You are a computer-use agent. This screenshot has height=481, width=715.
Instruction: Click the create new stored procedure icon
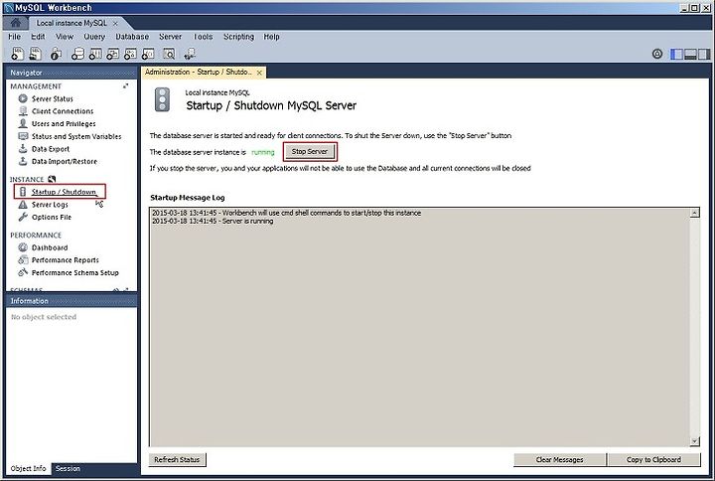coord(130,54)
